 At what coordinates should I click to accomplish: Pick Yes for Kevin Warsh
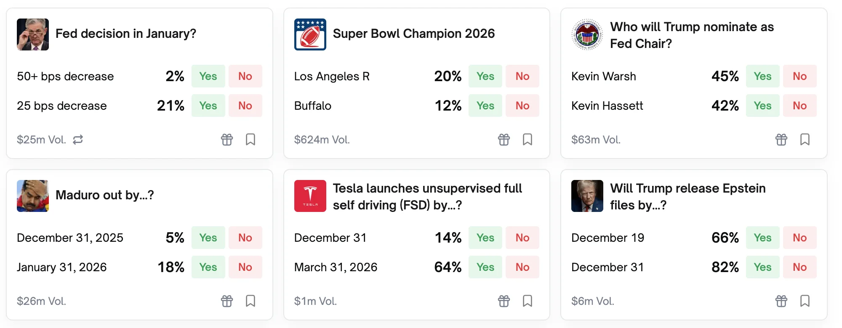pyautogui.click(x=762, y=76)
